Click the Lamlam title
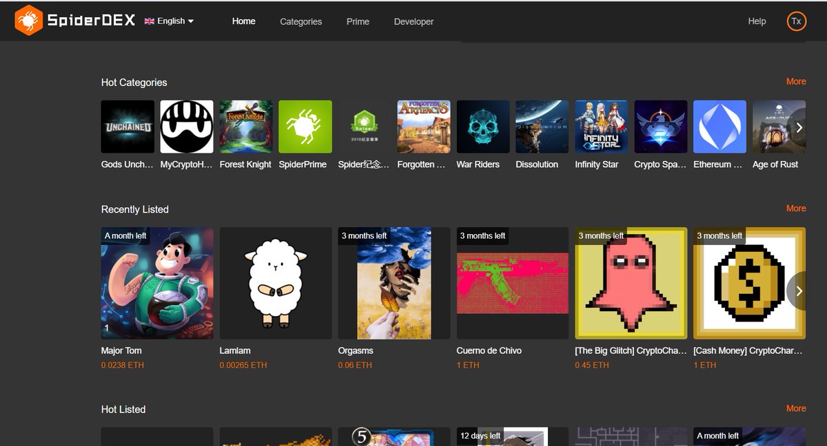 tap(235, 350)
